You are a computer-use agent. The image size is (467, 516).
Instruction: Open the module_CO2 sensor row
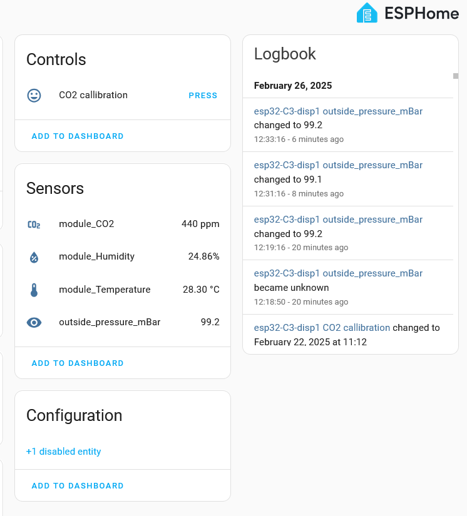pos(123,224)
